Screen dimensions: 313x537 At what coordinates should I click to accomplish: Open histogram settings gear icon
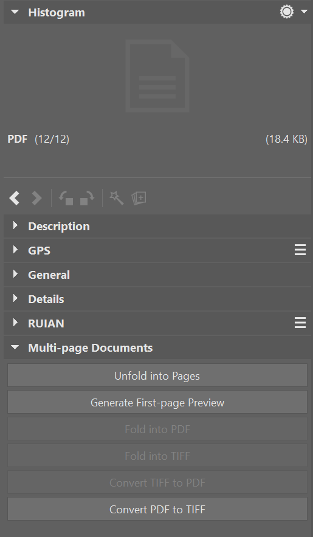(287, 12)
